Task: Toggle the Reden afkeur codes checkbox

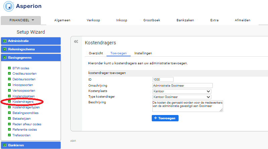Action: tap(9, 124)
